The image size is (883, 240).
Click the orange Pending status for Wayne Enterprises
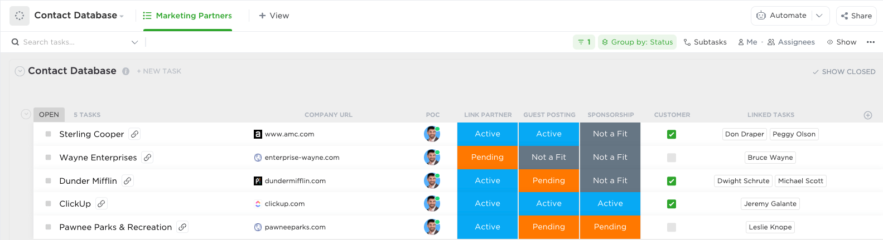coord(487,158)
